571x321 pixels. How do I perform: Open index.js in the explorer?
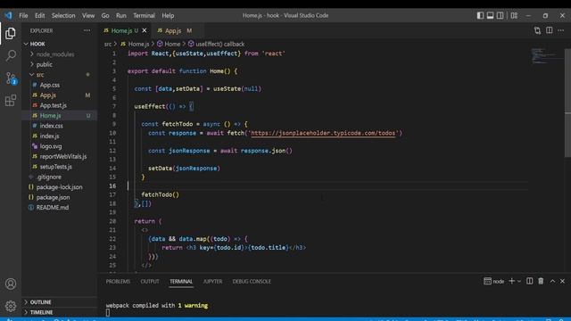[59, 136]
